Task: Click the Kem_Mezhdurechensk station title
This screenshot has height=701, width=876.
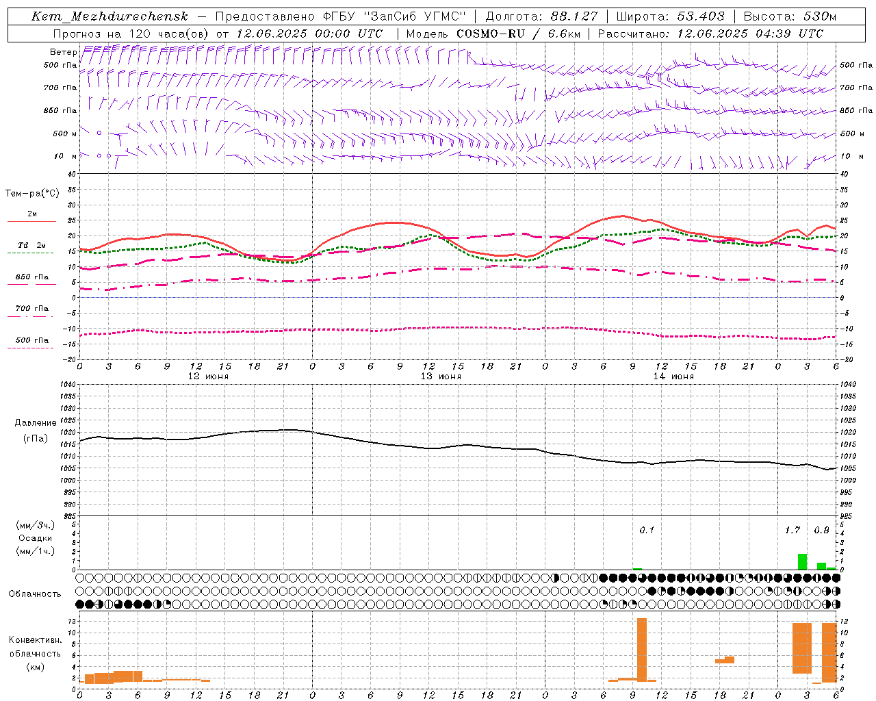Action: [x=109, y=16]
